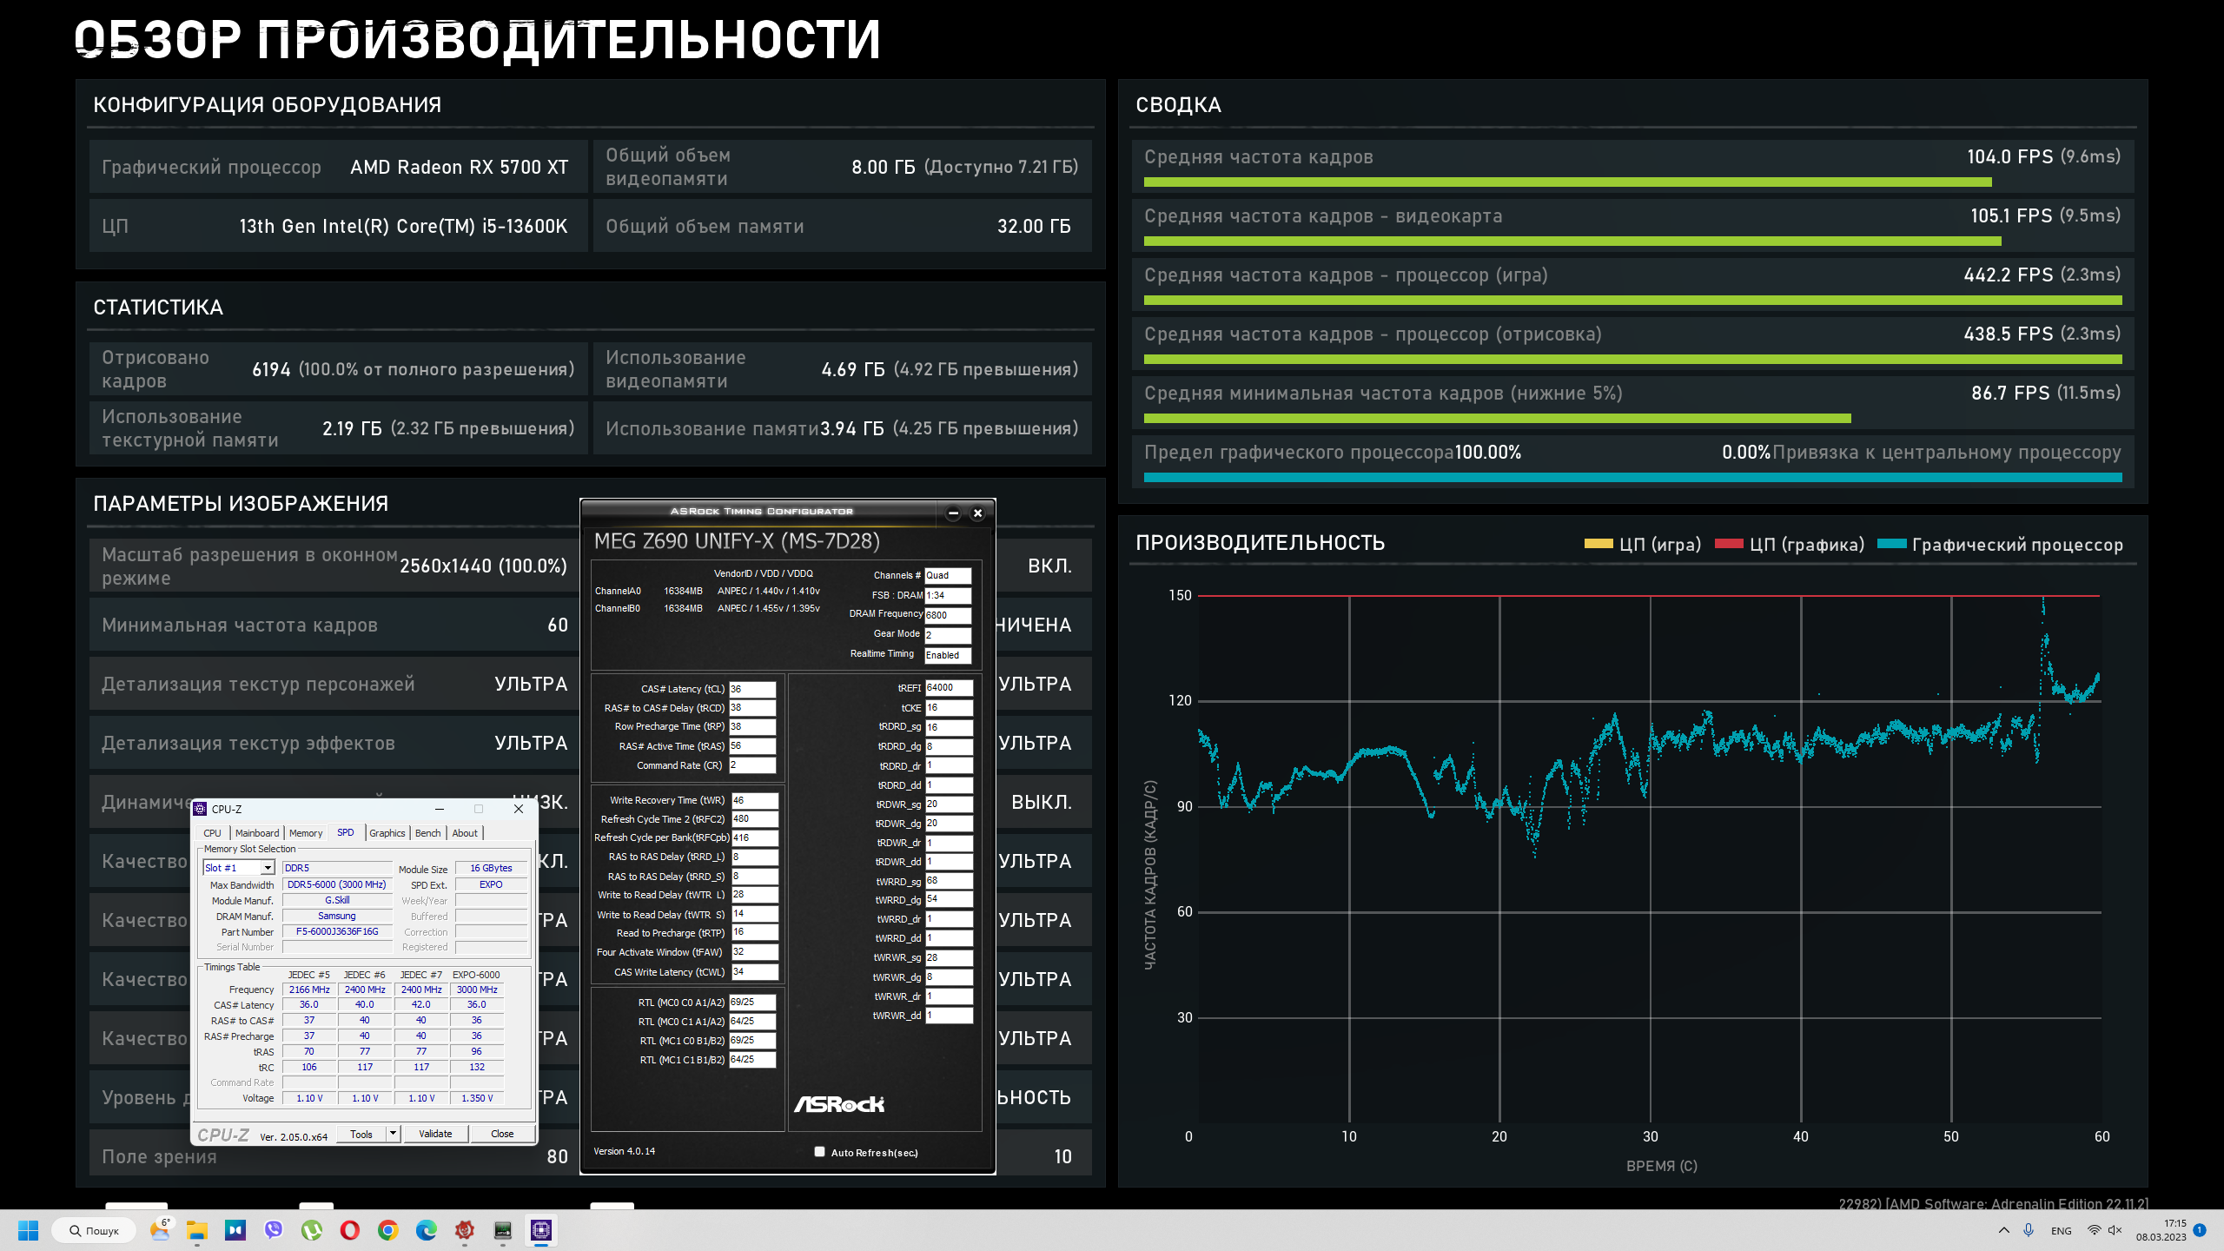Launch Viber from the taskbar
Viewport: 2224px width, 1251px height.
point(274,1230)
